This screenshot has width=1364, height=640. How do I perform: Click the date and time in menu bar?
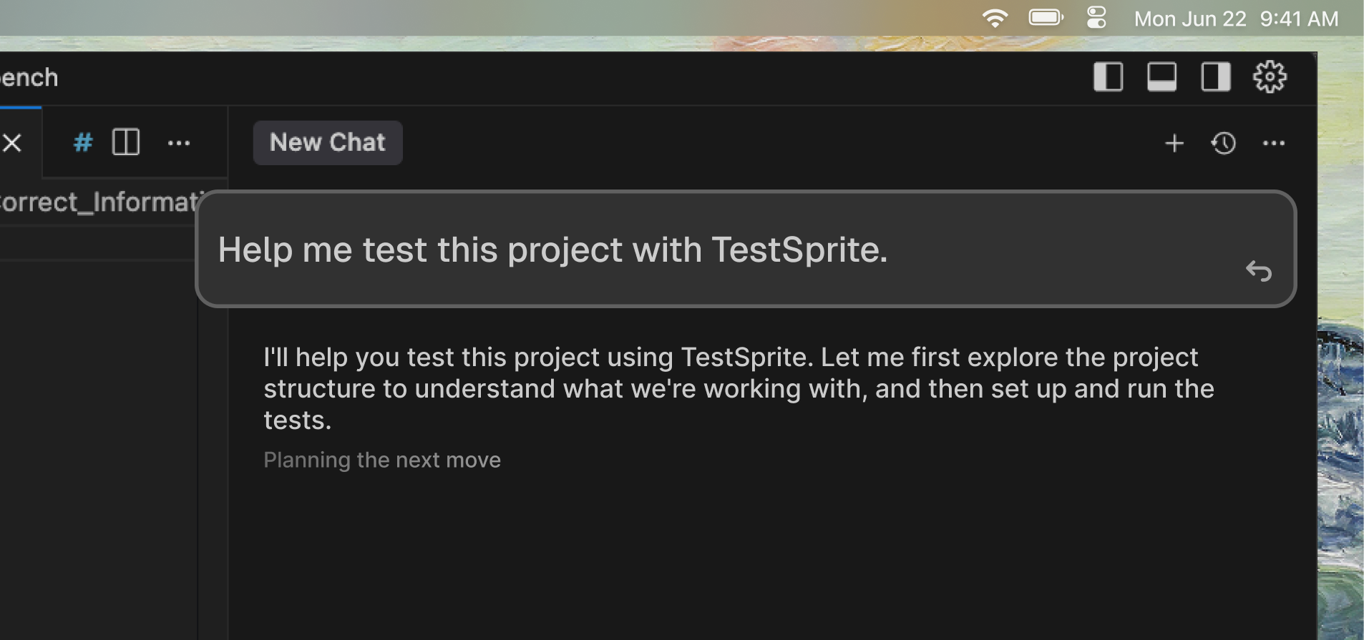pyautogui.click(x=1236, y=19)
